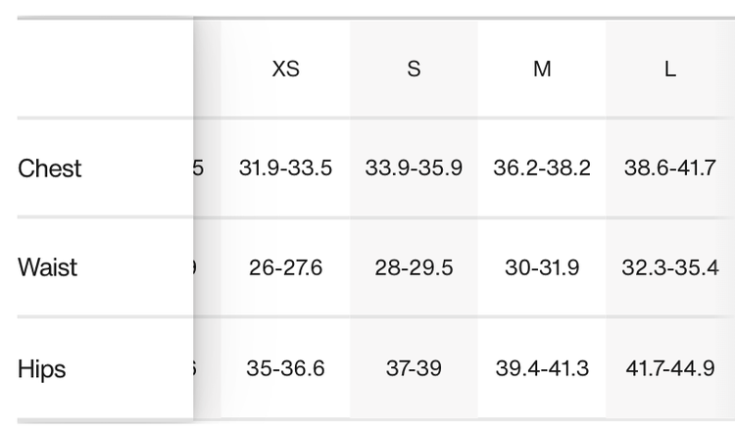Image resolution: width=735 pixels, height=432 pixels.
Task: Click S hips measurement 37-39
Action: click(414, 369)
